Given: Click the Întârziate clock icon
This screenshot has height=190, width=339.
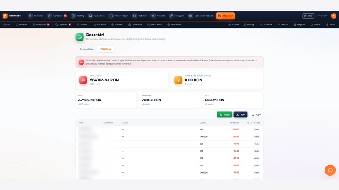Looking at the screenshot, I should click(x=178, y=80).
